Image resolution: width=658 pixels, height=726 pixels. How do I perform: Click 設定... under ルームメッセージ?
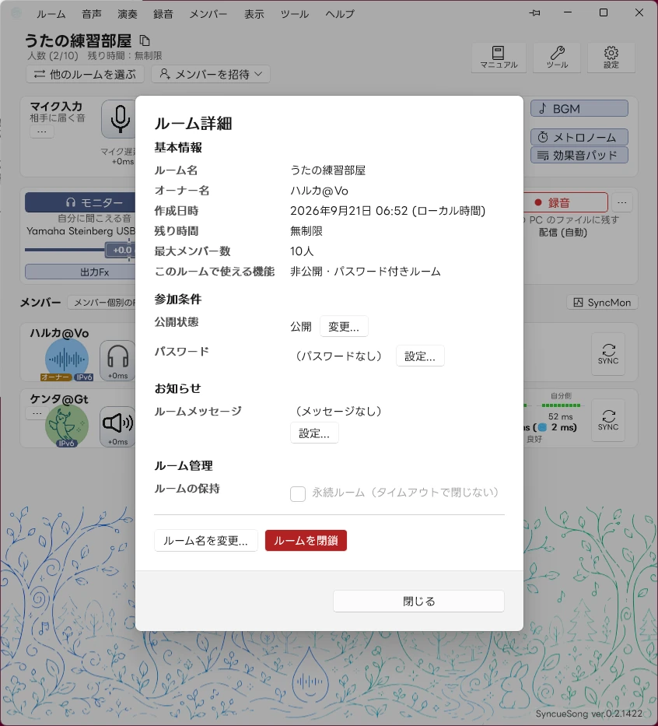pos(314,433)
